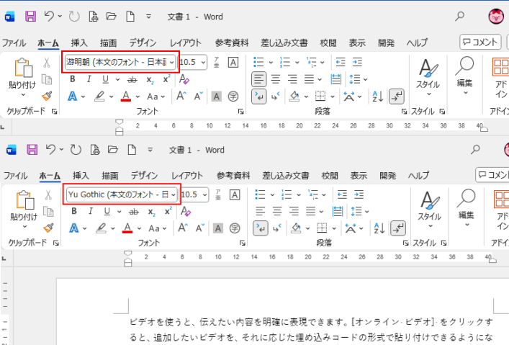Click enclosed character border icon, upper window
Viewport: 509px width, 345px height.
[233, 63]
